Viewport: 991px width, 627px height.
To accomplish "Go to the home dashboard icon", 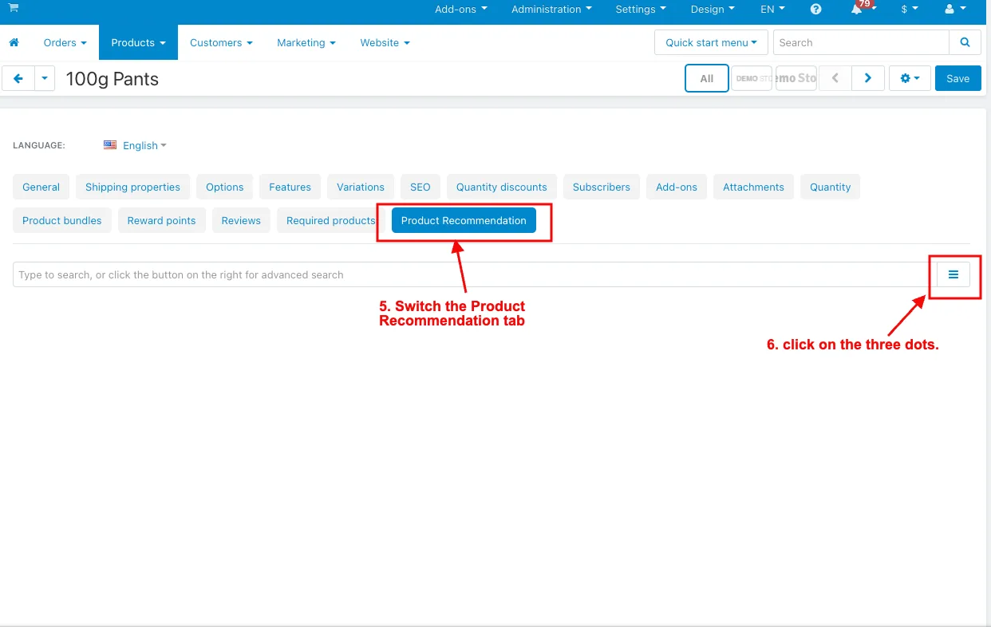I will [14, 42].
